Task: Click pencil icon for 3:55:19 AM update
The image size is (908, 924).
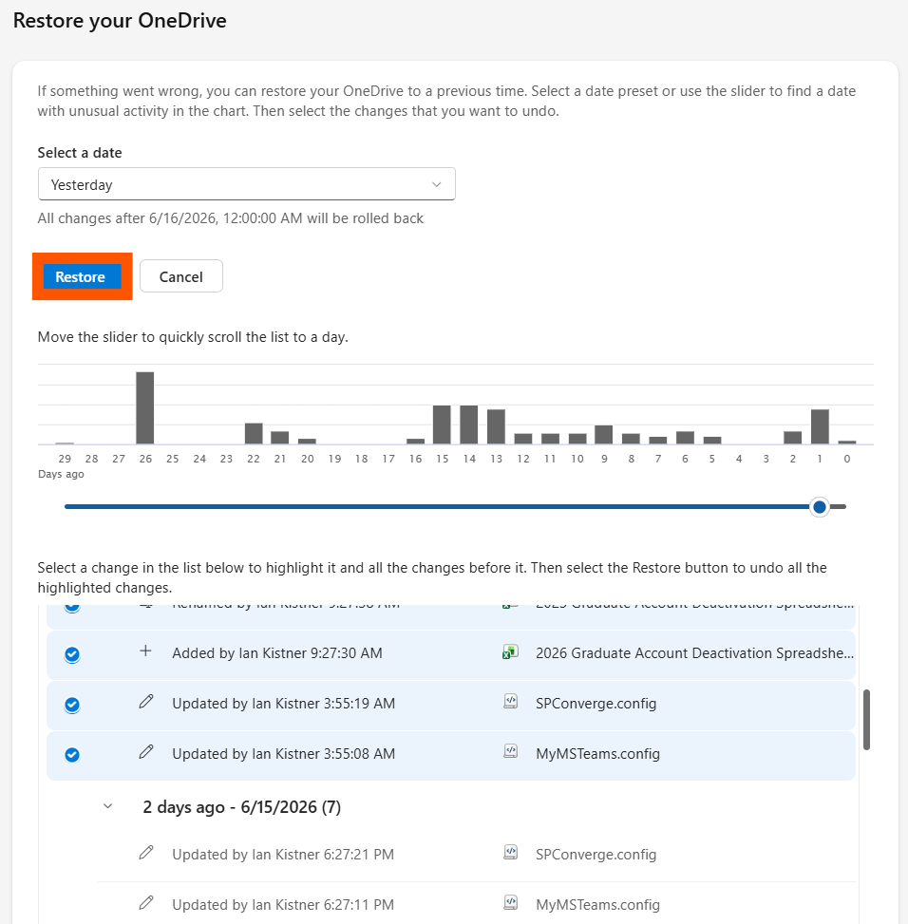Action: (x=146, y=701)
